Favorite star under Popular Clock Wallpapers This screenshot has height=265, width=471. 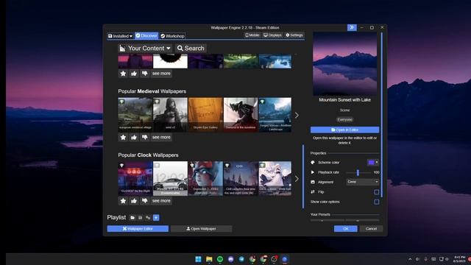(123, 201)
